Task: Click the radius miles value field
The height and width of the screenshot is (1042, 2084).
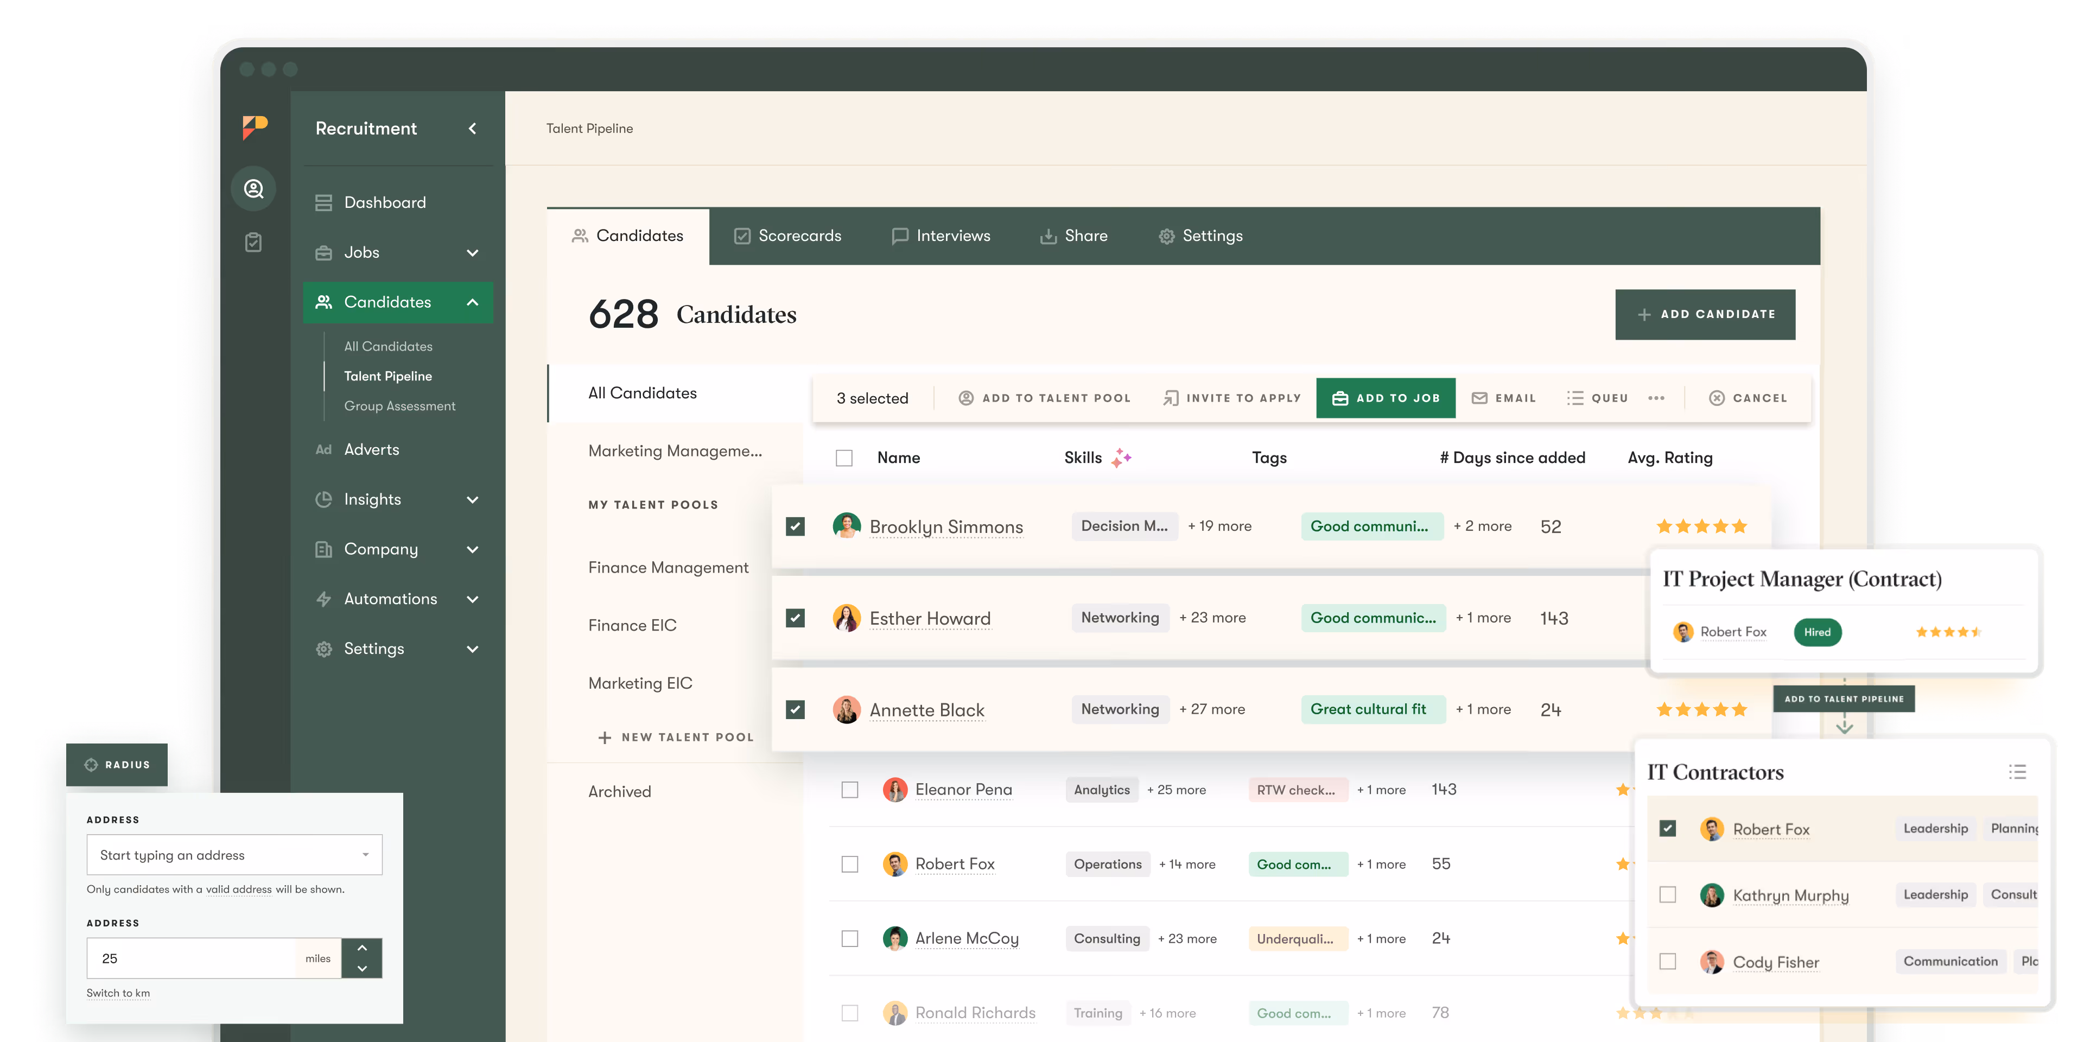Action: tap(191, 958)
